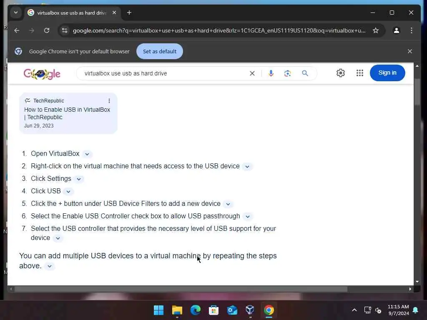Search by image with lens icon

coord(288,73)
